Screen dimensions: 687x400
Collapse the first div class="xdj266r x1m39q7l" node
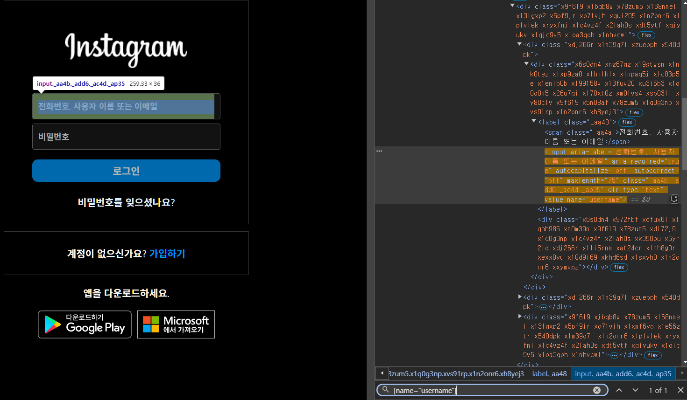click(x=519, y=44)
